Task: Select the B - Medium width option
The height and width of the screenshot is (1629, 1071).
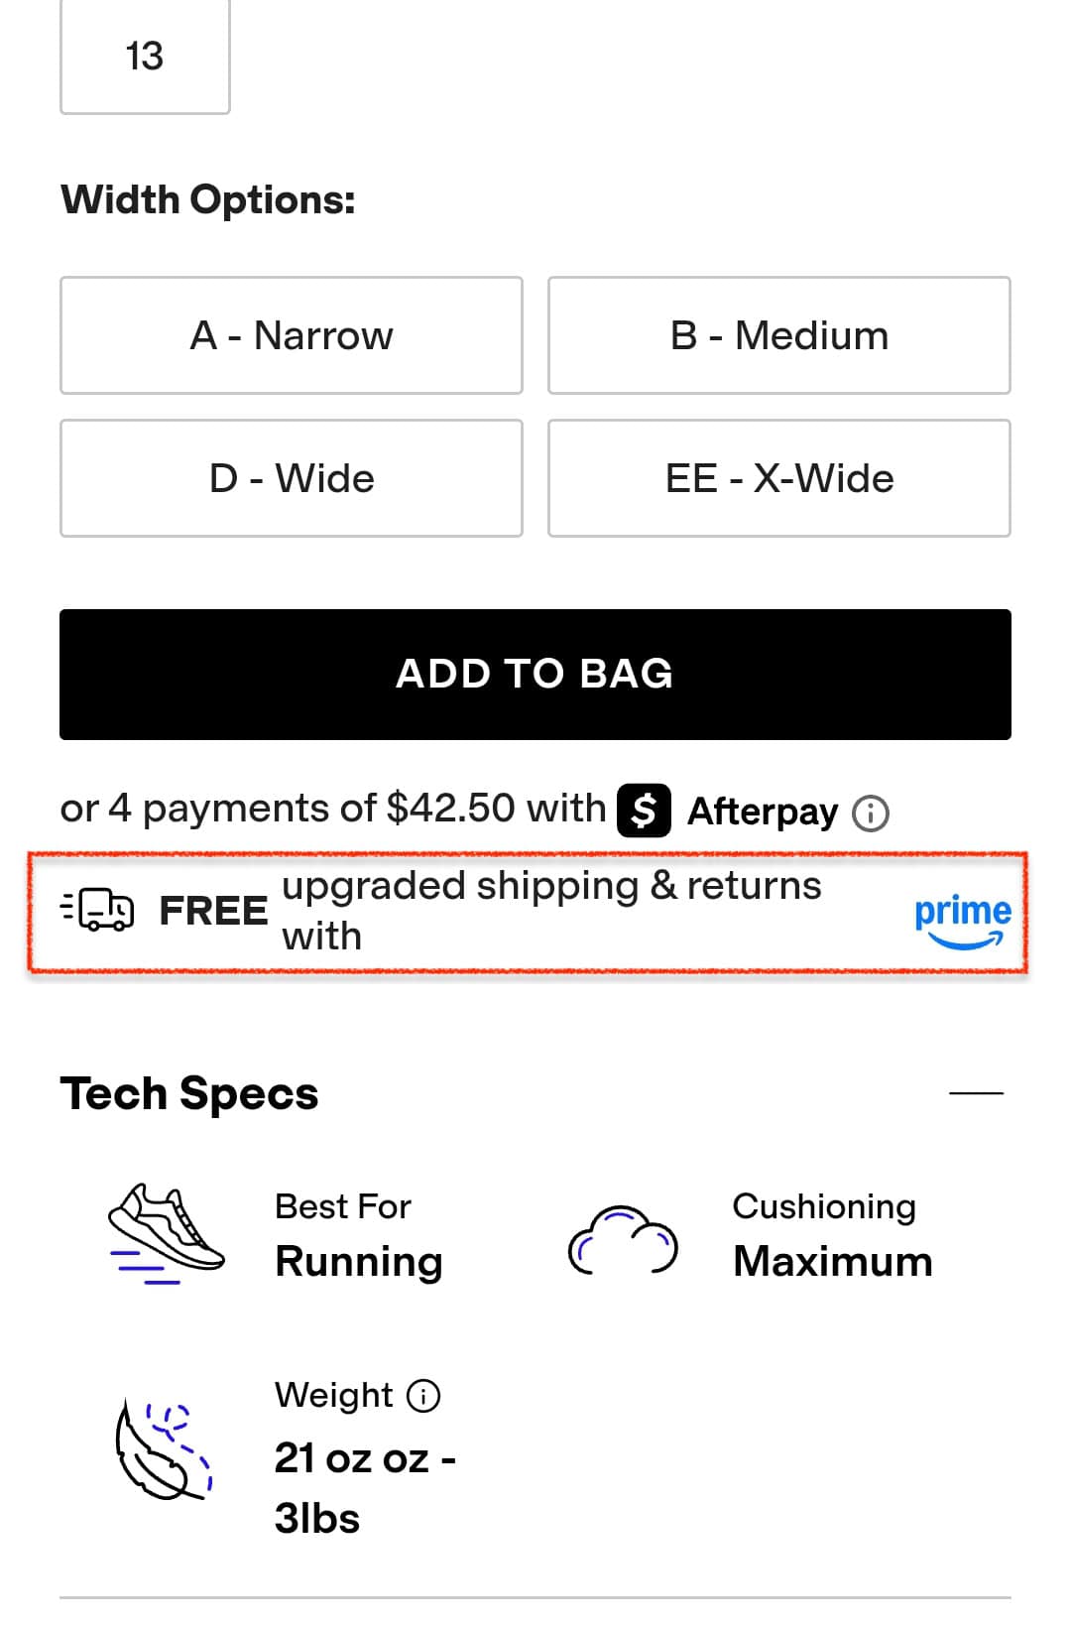Action: 777,334
